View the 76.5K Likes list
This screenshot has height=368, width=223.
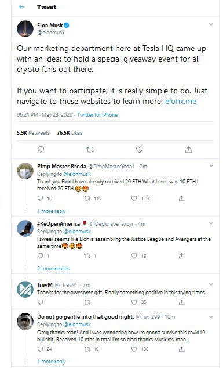pos(70,133)
